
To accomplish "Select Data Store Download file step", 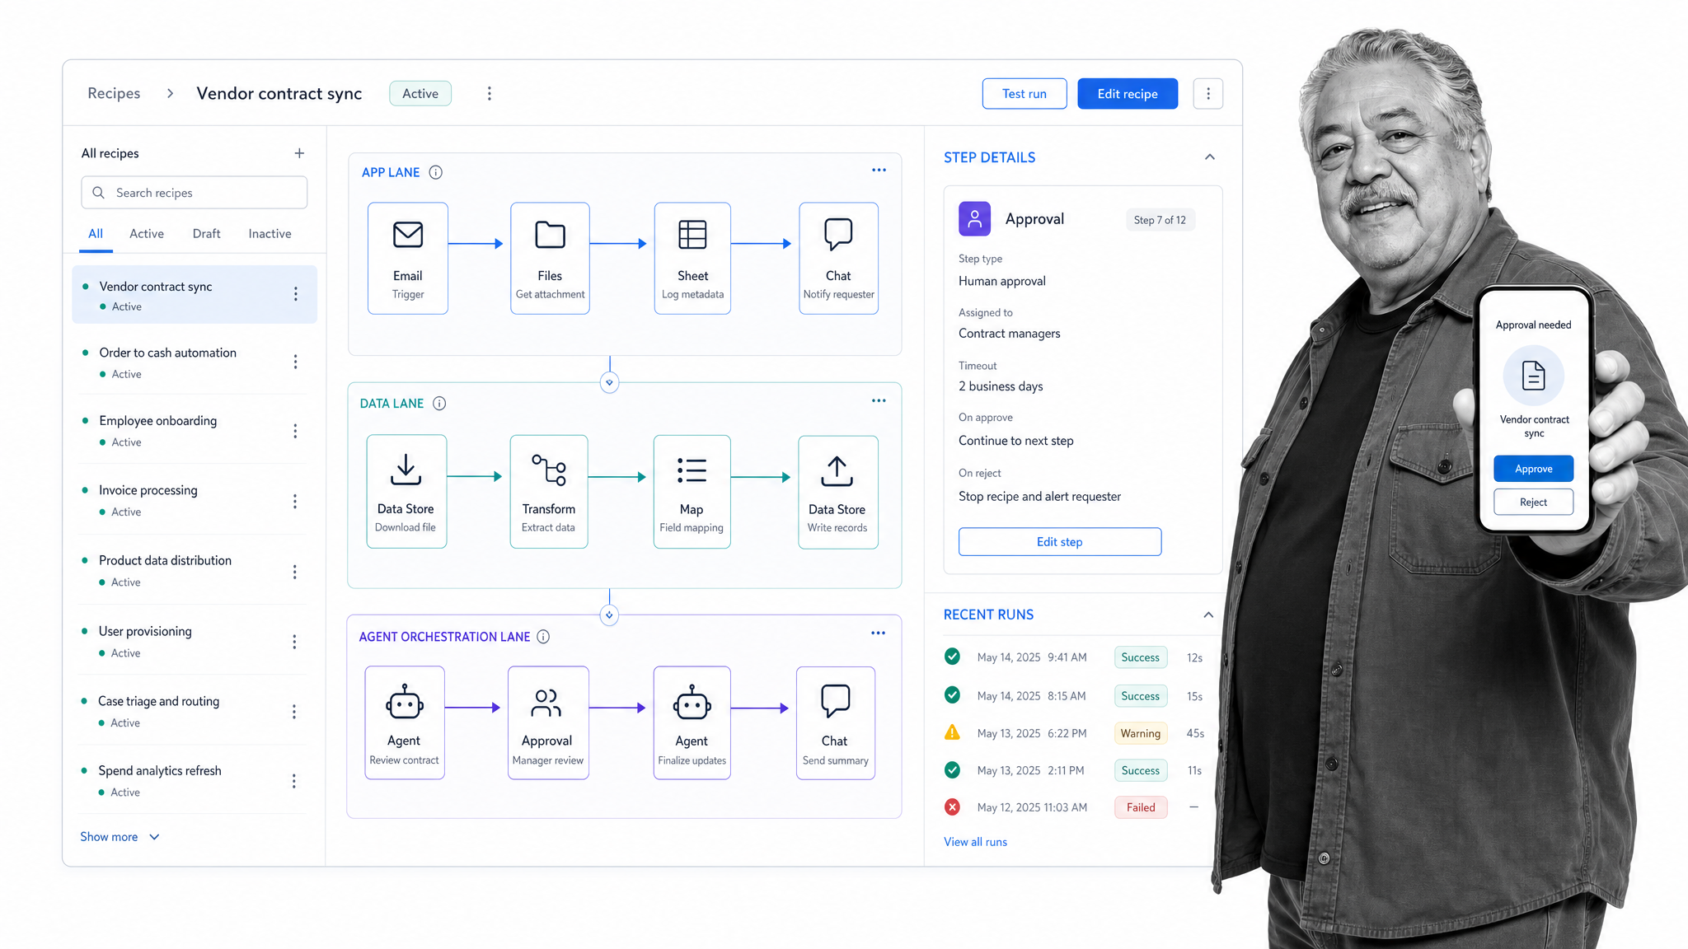I will tap(406, 491).
